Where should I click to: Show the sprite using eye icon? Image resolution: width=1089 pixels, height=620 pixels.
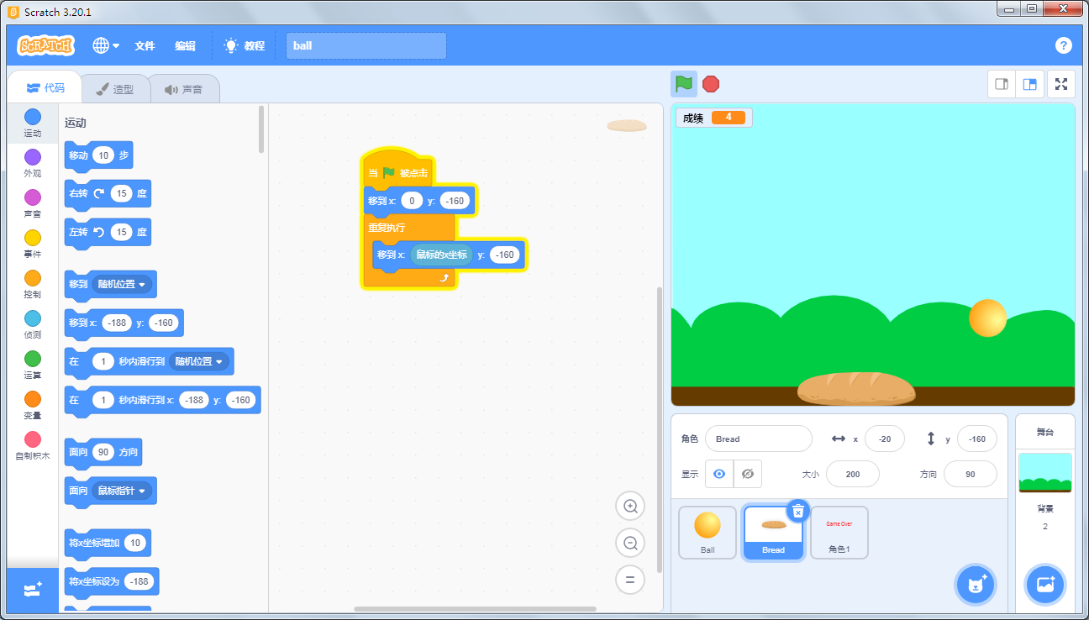tap(719, 474)
